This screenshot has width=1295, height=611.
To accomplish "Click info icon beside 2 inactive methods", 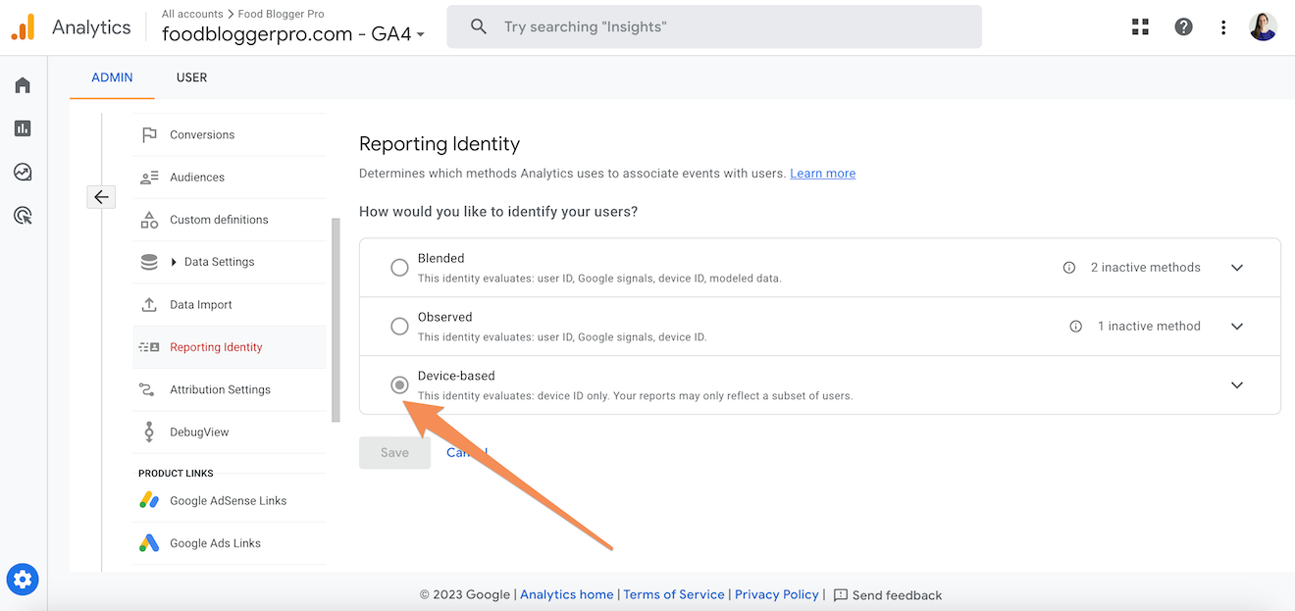I will pos(1069,268).
